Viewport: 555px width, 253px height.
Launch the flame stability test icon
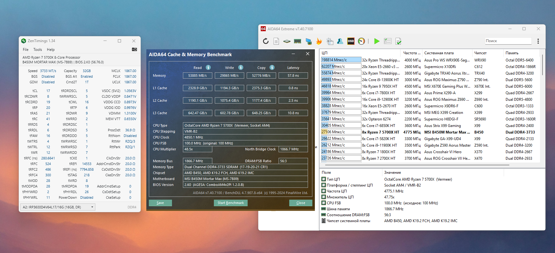coord(319,41)
